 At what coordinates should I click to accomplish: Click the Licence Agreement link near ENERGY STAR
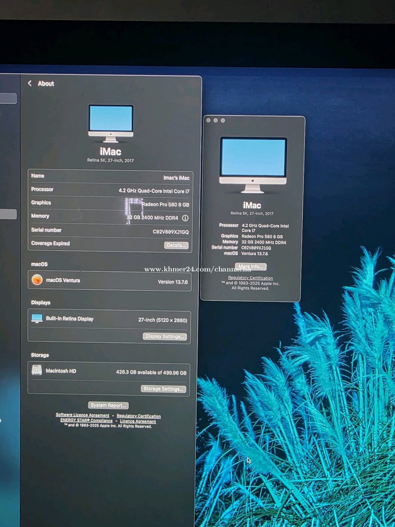pyautogui.click(x=138, y=422)
